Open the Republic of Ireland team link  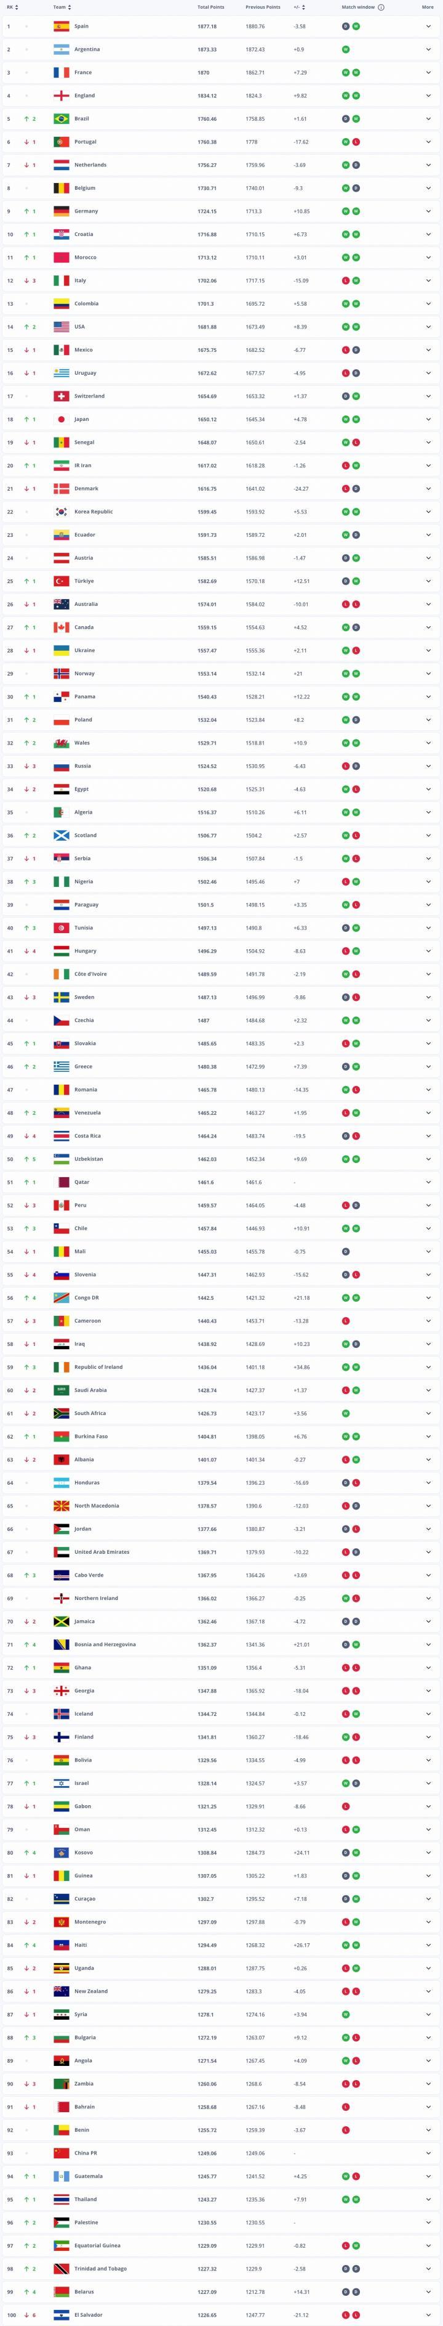(x=98, y=1367)
